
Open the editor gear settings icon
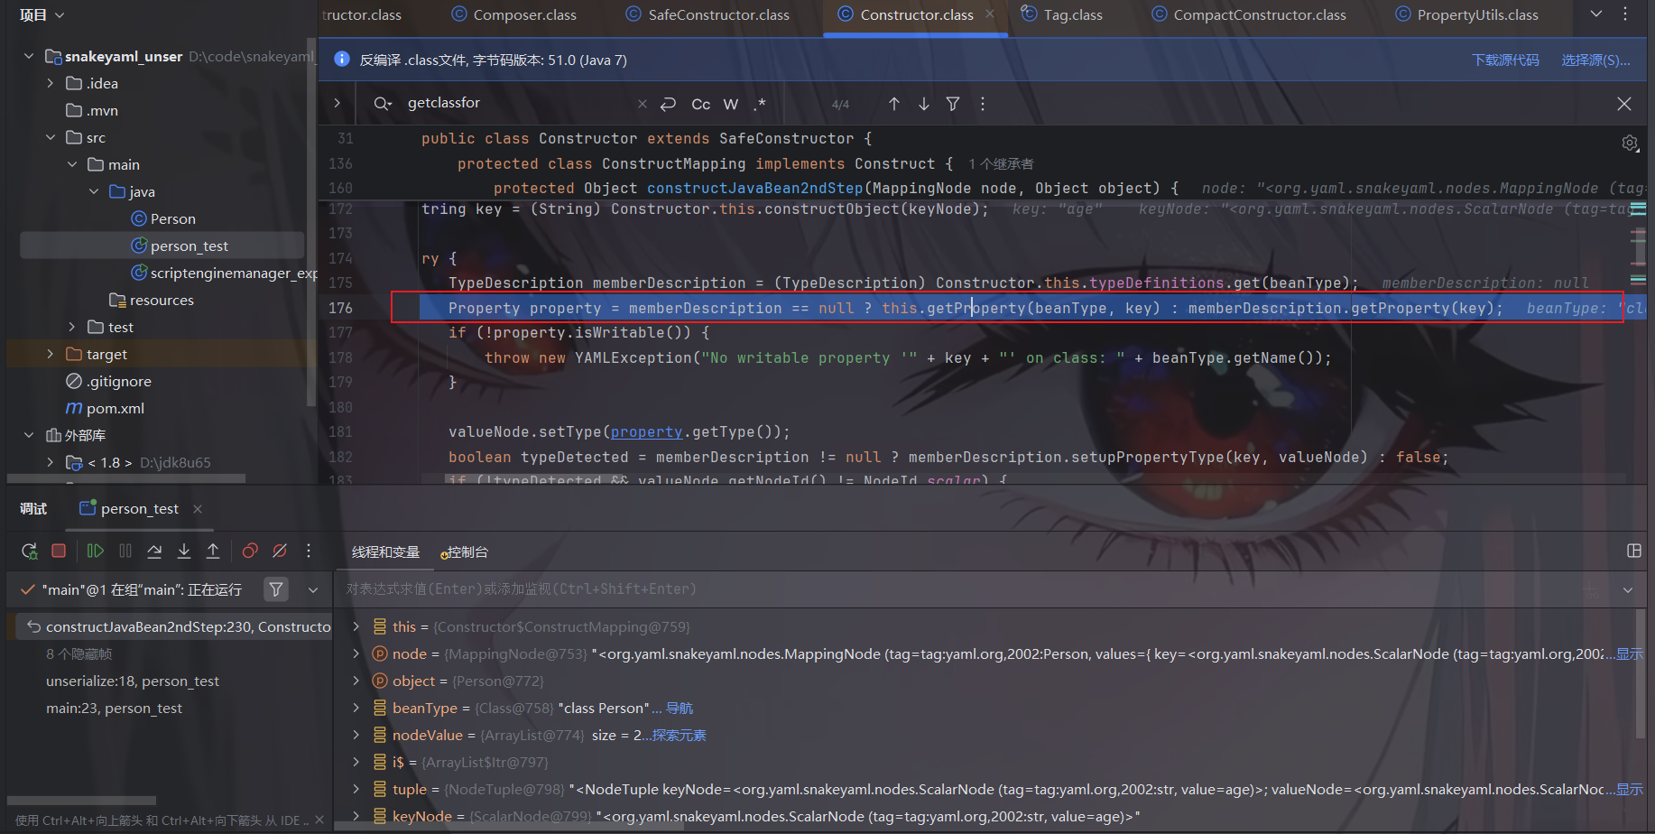[x=1630, y=143]
